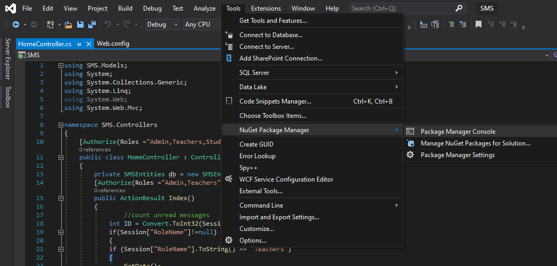Open the Extensions menu
Screen dimensions: 557x266
(265, 8)
